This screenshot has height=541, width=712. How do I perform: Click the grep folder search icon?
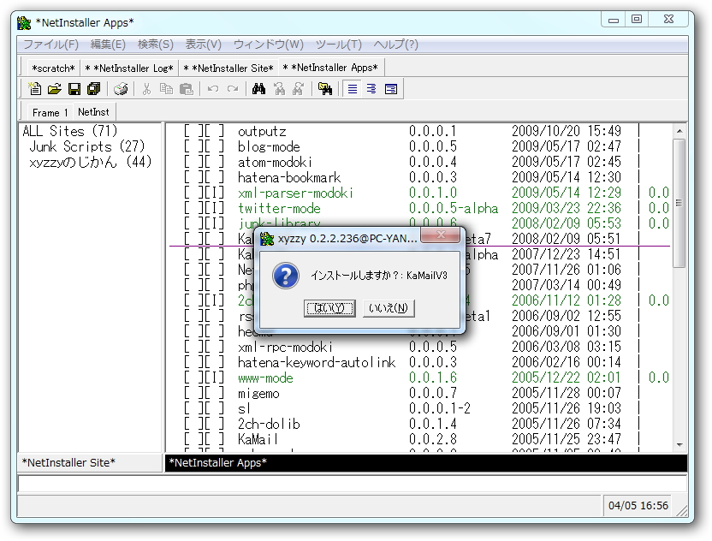pyautogui.click(x=325, y=88)
